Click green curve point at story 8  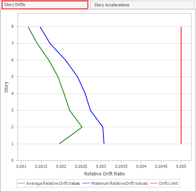tap(28, 27)
